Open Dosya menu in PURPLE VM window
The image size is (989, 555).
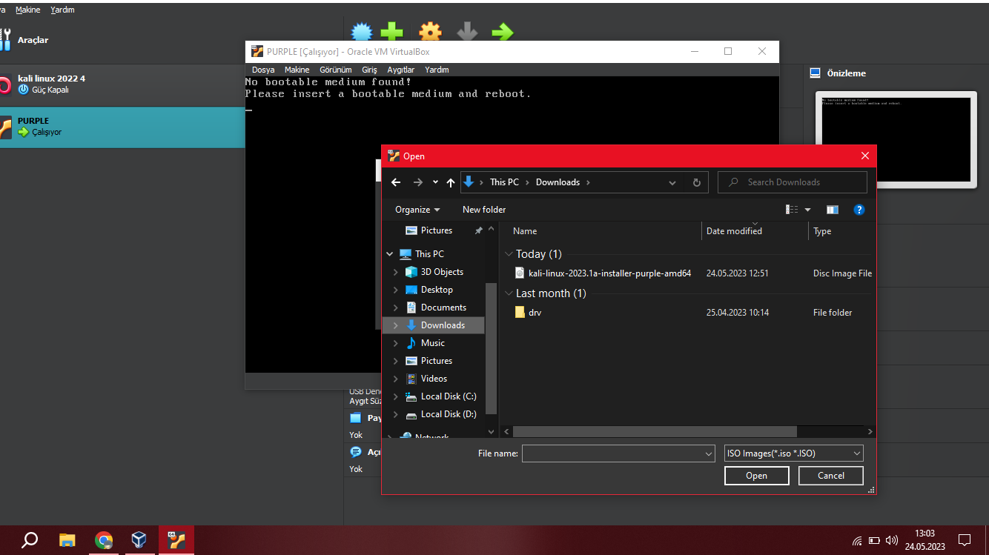[263, 70]
